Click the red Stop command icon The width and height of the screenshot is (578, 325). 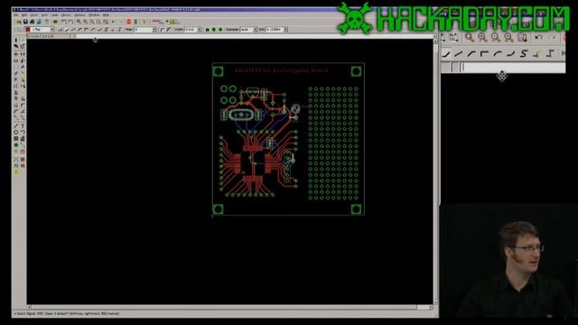[x=128, y=22]
